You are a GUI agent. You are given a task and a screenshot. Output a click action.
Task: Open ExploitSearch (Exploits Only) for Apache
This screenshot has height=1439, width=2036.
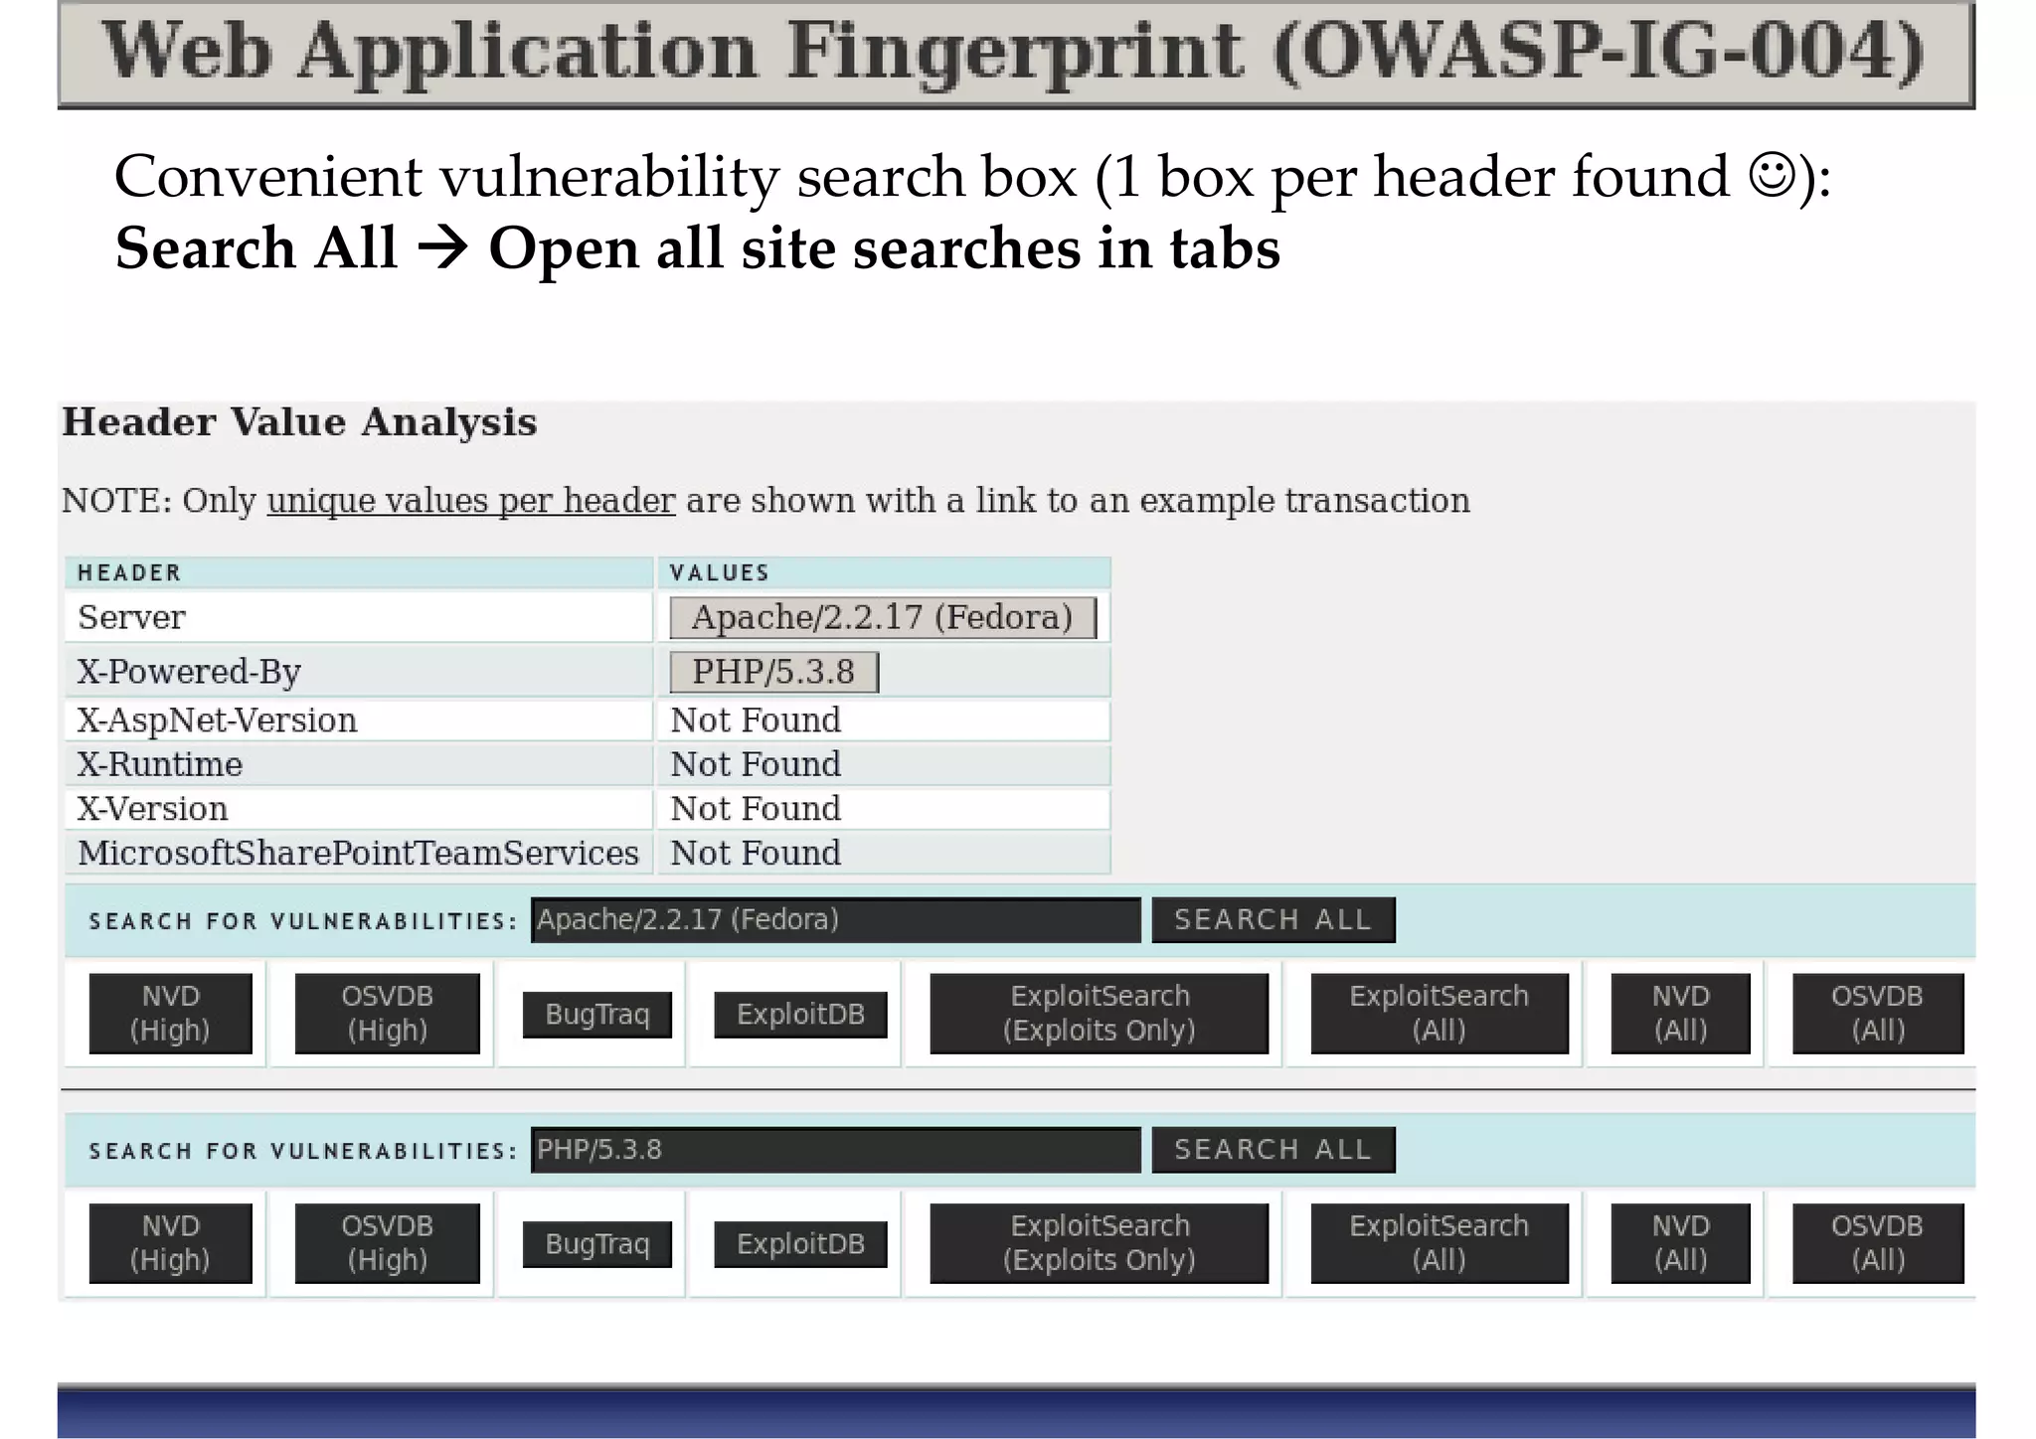[1099, 1013]
